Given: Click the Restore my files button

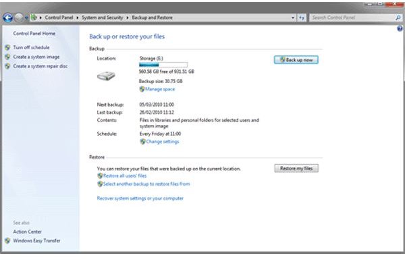Looking at the screenshot, I should tap(296, 168).
